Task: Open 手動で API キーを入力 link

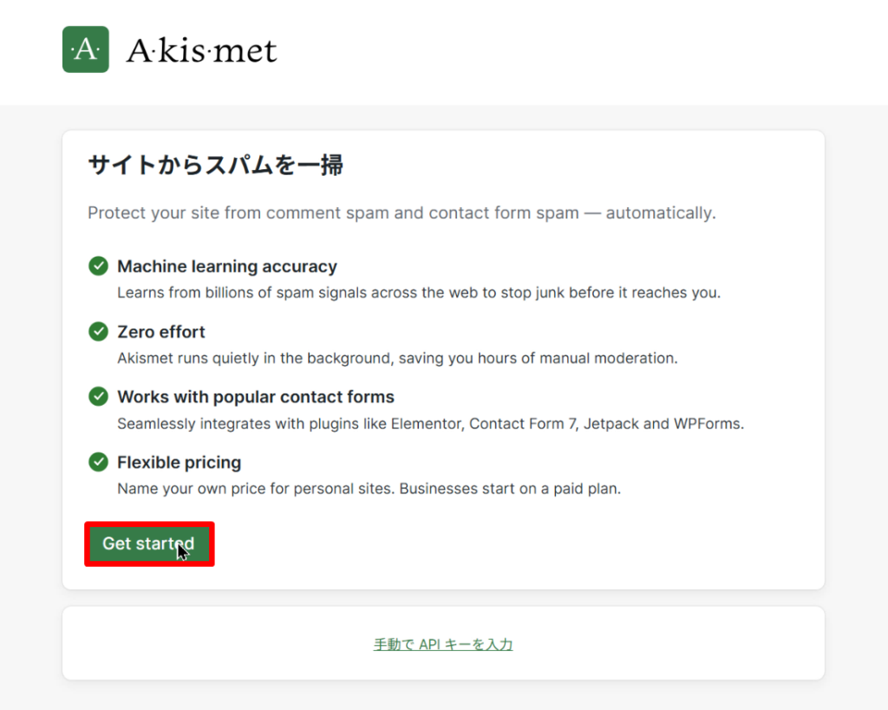Action: 443,644
